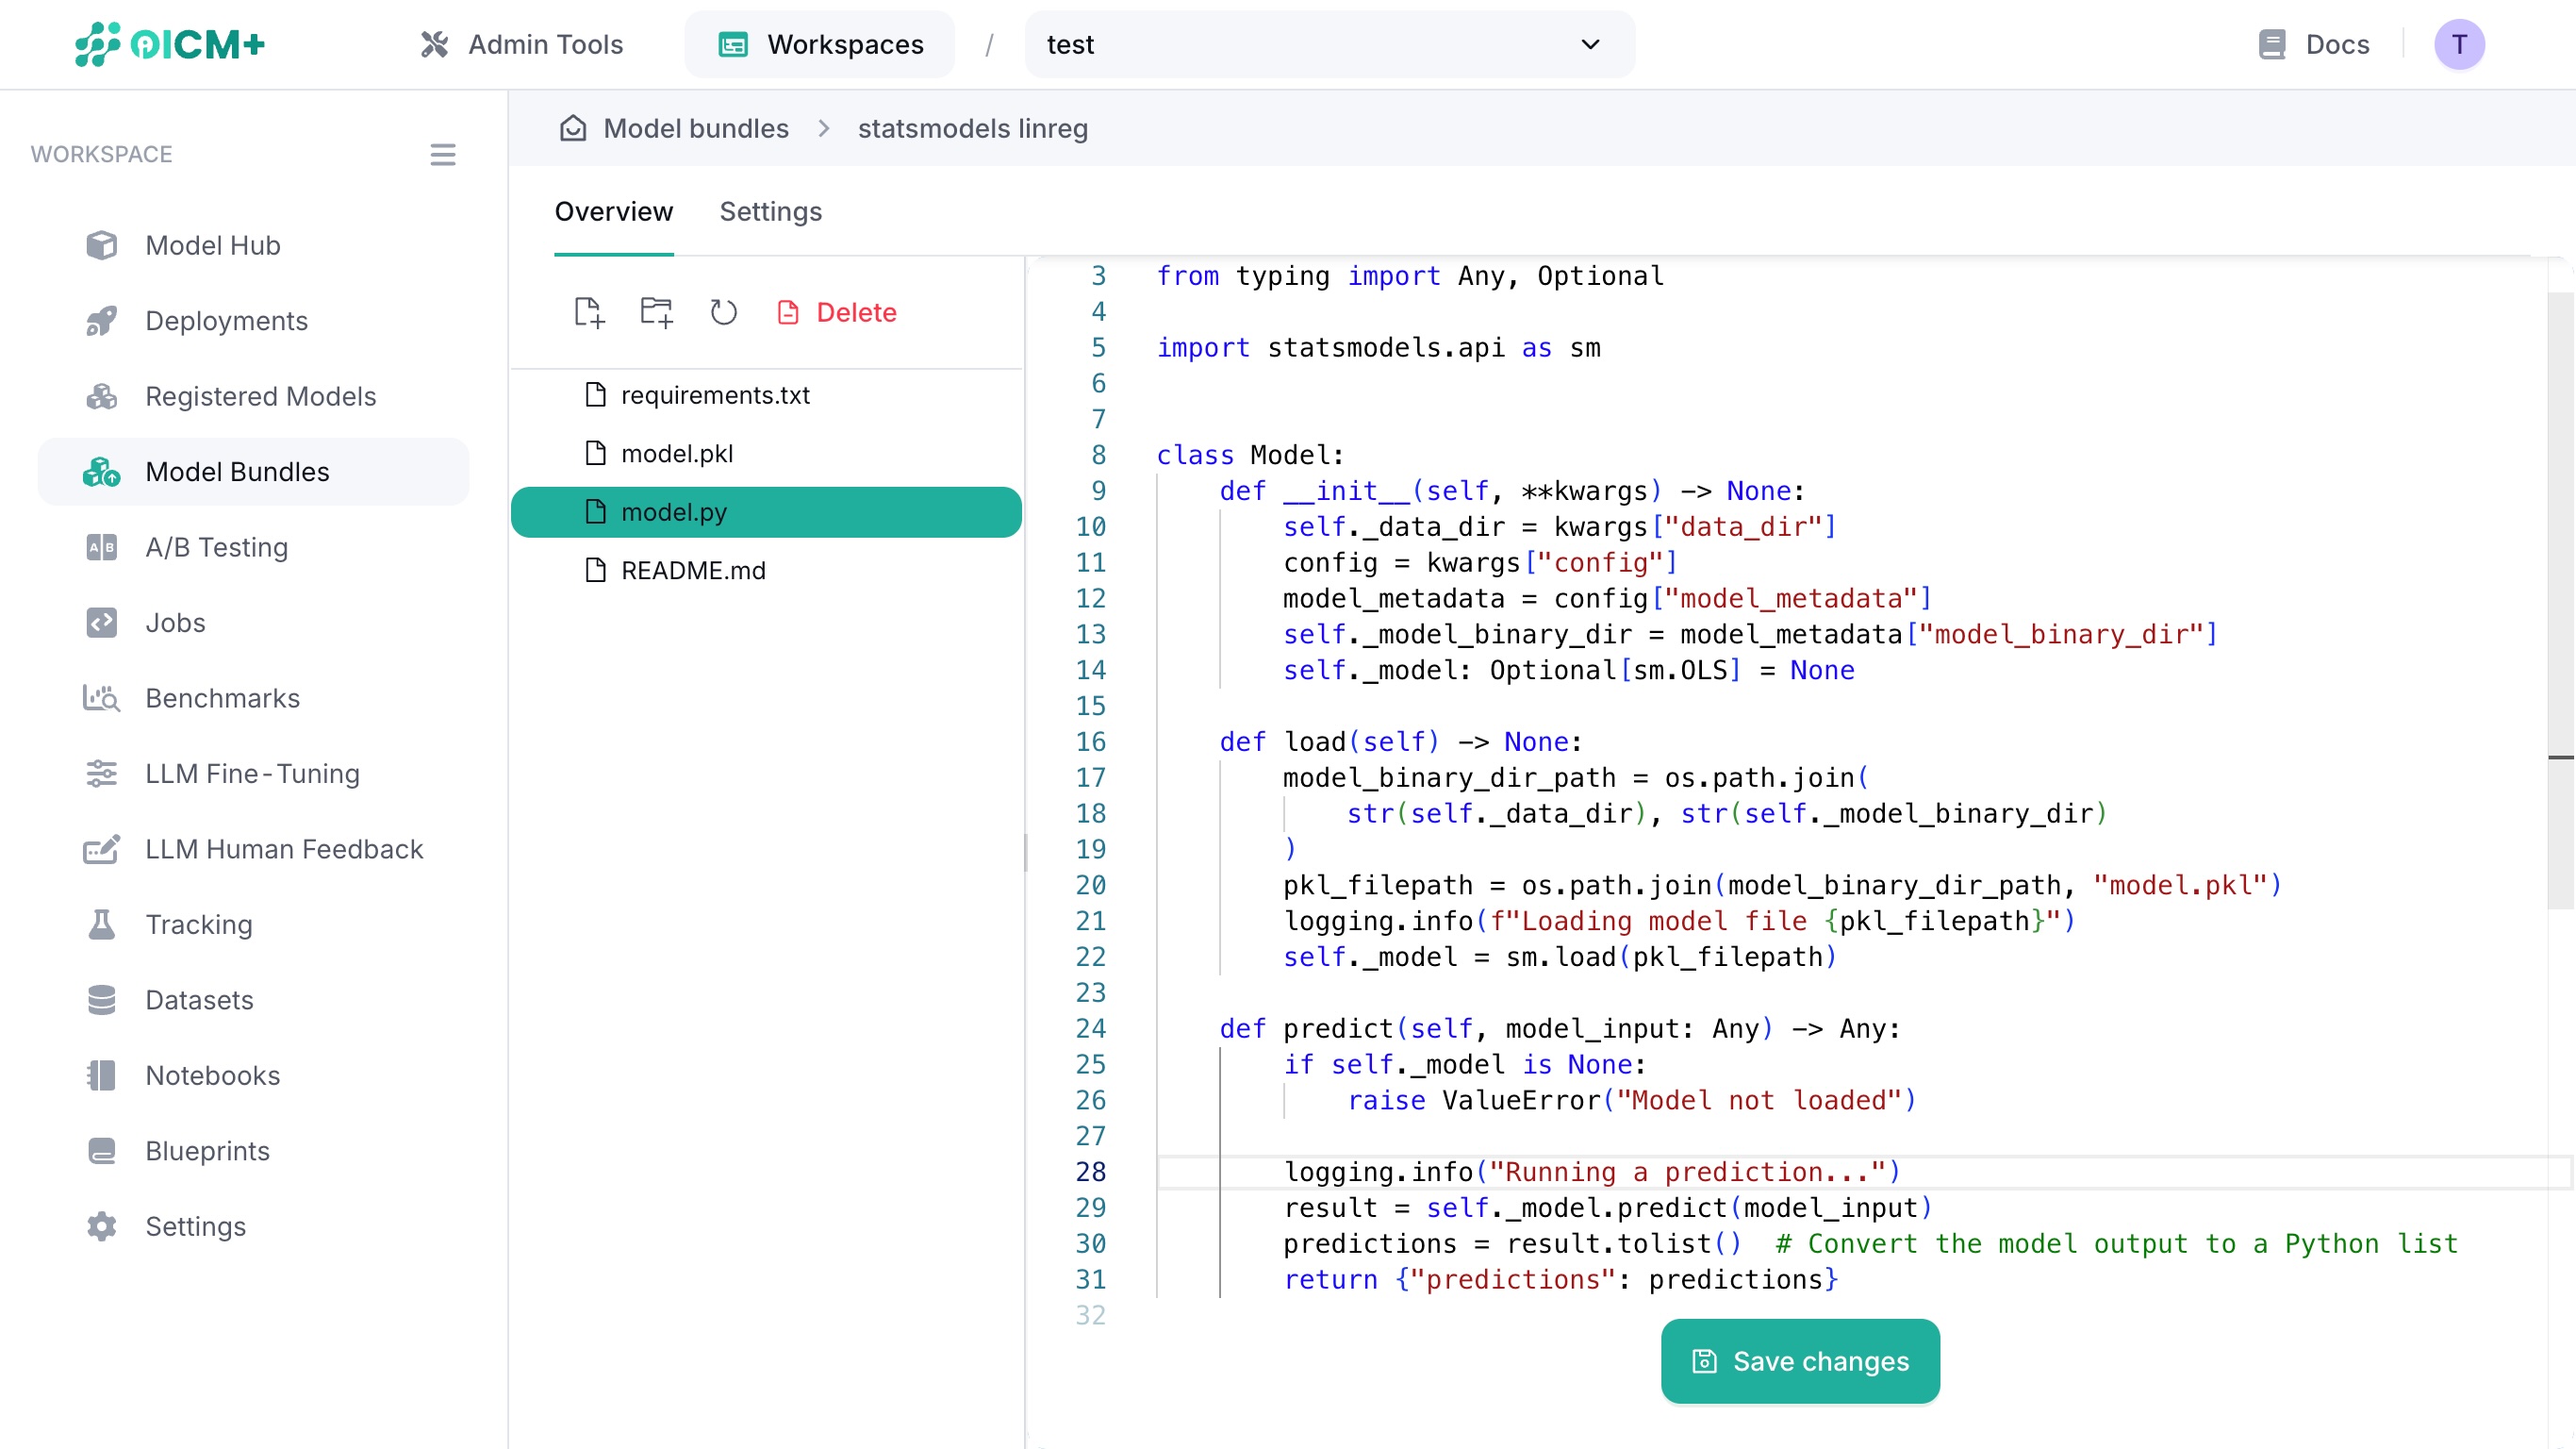Expand the Workspaces selector
This screenshot has width=2576, height=1449.
tap(818, 44)
